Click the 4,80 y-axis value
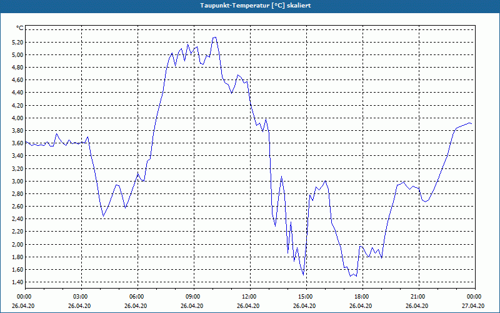500x313 pixels. 17,68
